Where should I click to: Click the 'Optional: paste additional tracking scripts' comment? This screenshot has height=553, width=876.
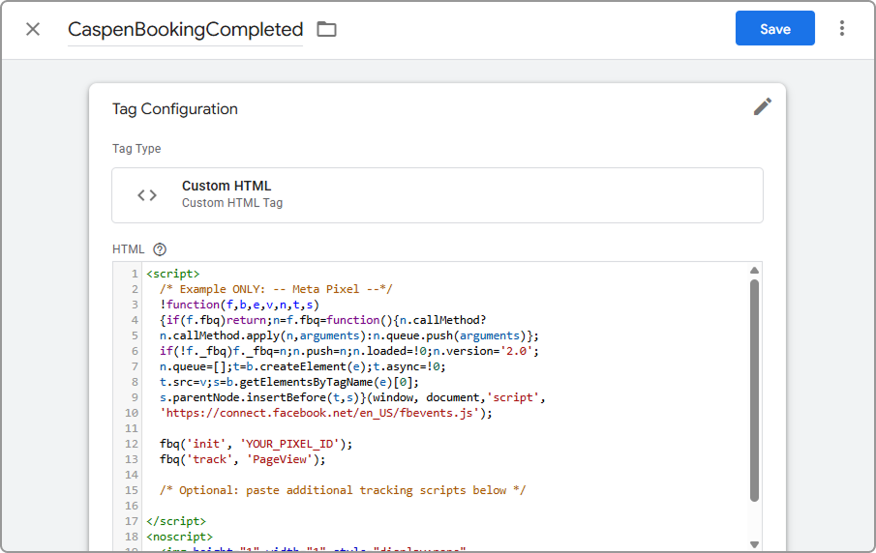(343, 490)
